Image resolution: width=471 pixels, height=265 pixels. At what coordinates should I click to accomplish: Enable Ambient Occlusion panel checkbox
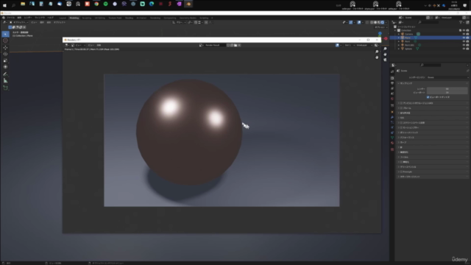coord(401,103)
